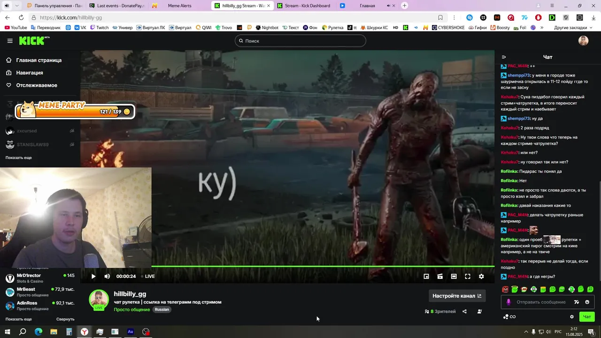Click the purple microphone icon in chat
Image resolution: width=601 pixels, height=338 pixels.
click(x=509, y=302)
